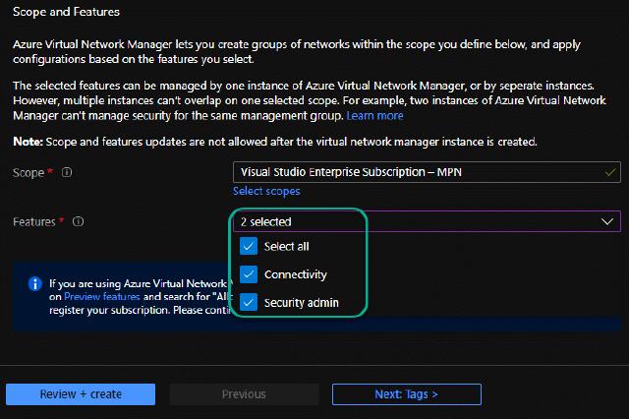The height and width of the screenshot is (419, 629).
Task: Click the Previous button
Action: point(244,394)
